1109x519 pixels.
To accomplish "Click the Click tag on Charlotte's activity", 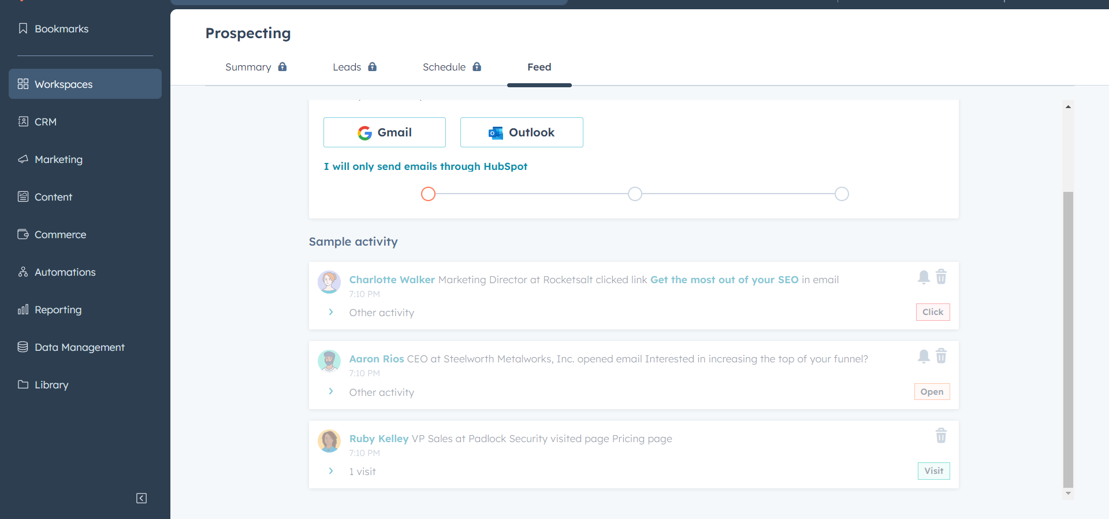I will pyautogui.click(x=933, y=312).
